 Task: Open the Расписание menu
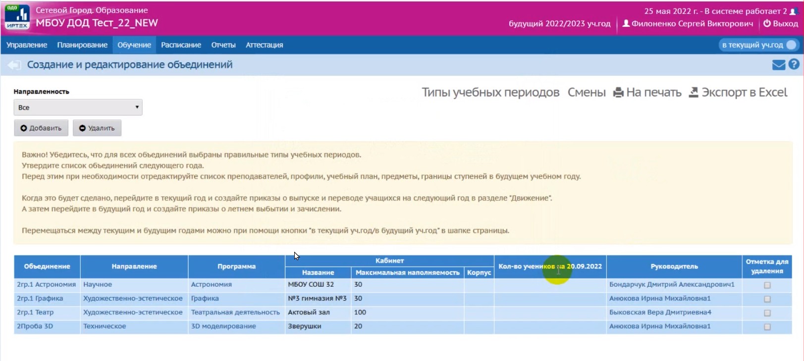[181, 45]
